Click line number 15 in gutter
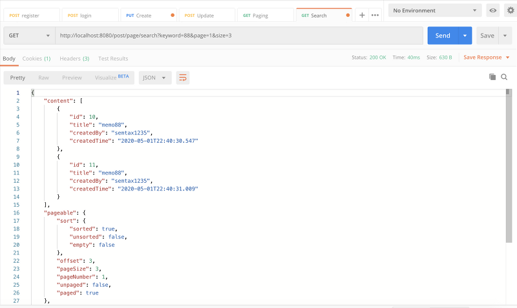The image size is (517, 308). 17,205
